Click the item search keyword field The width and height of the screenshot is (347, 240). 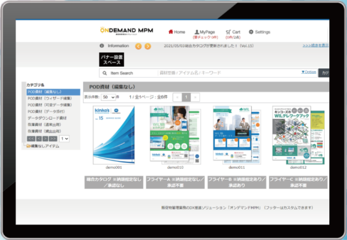pos(228,73)
